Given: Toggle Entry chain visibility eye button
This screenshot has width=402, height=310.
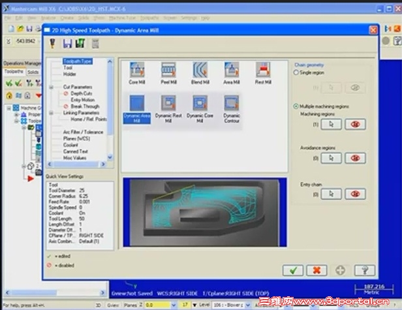Looking at the screenshot, I should (x=355, y=194).
